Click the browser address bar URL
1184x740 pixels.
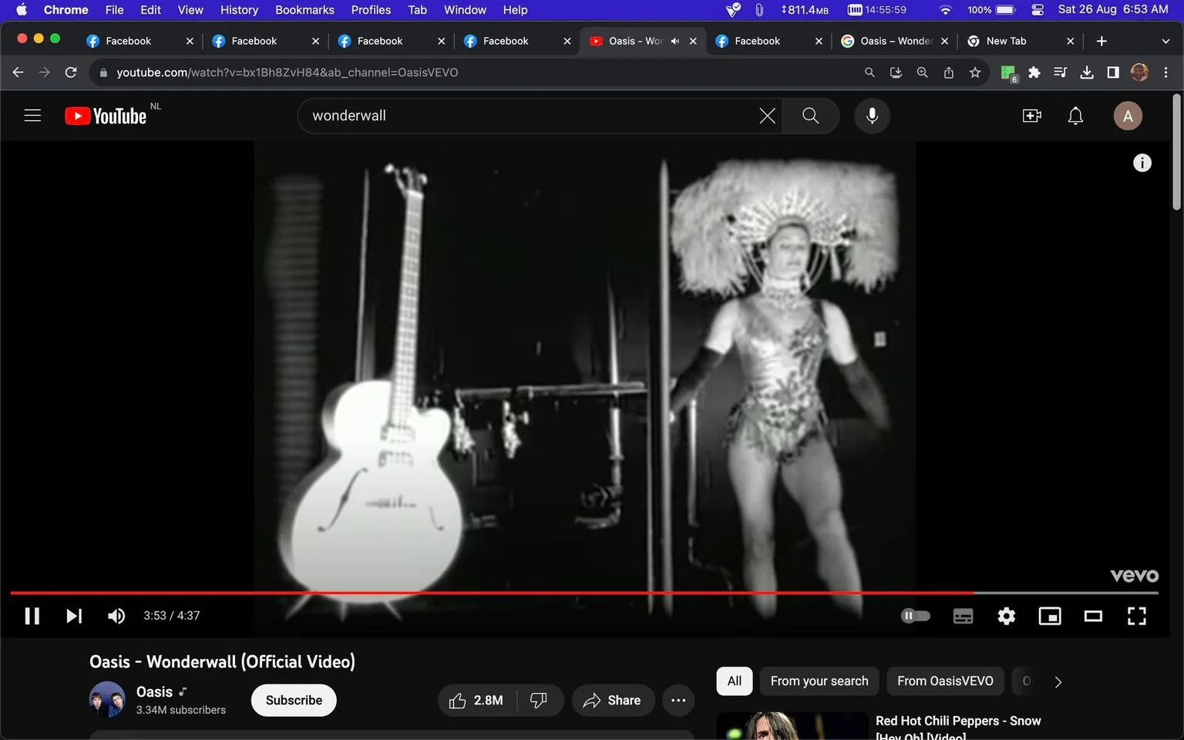[x=287, y=72]
